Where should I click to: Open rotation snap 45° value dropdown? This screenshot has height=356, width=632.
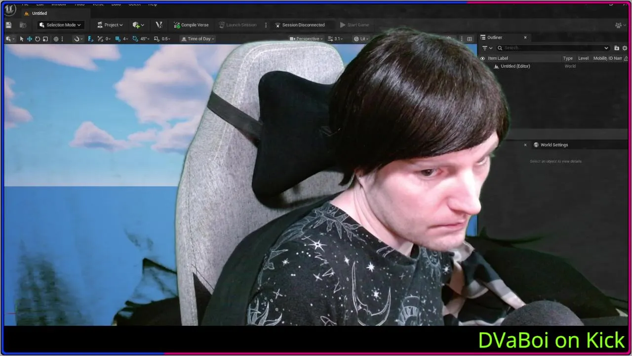145,39
